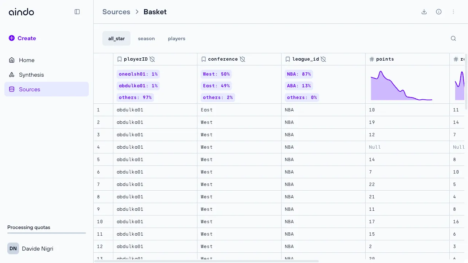468x263 pixels.
Task: Switch to the season tab
Action: click(x=146, y=38)
